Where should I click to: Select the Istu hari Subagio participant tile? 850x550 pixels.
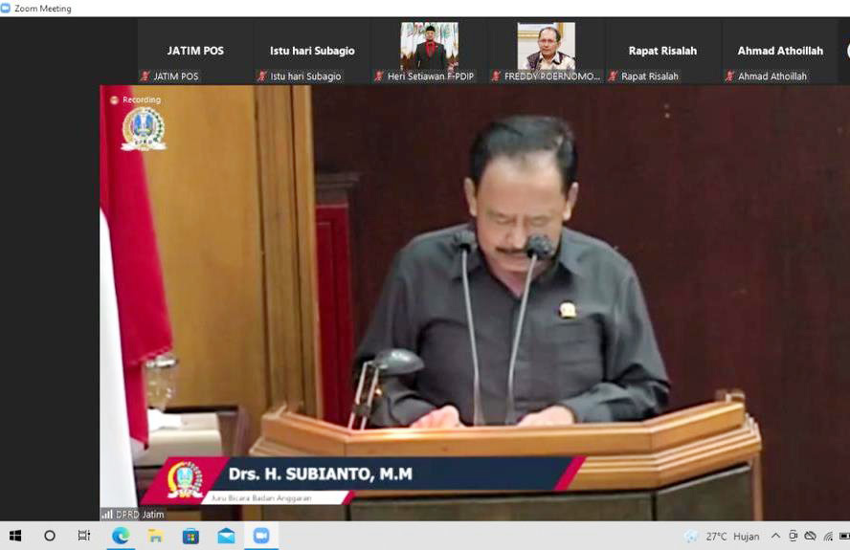[312, 51]
